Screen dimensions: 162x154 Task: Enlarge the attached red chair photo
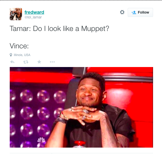(x=81, y=107)
